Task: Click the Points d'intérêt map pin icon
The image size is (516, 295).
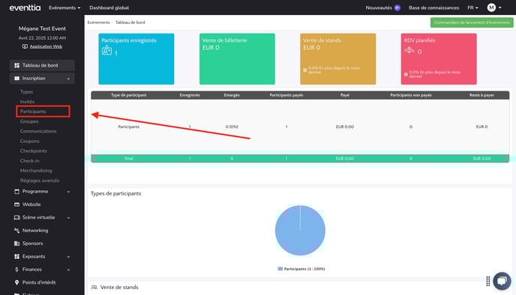Action: [16, 282]
